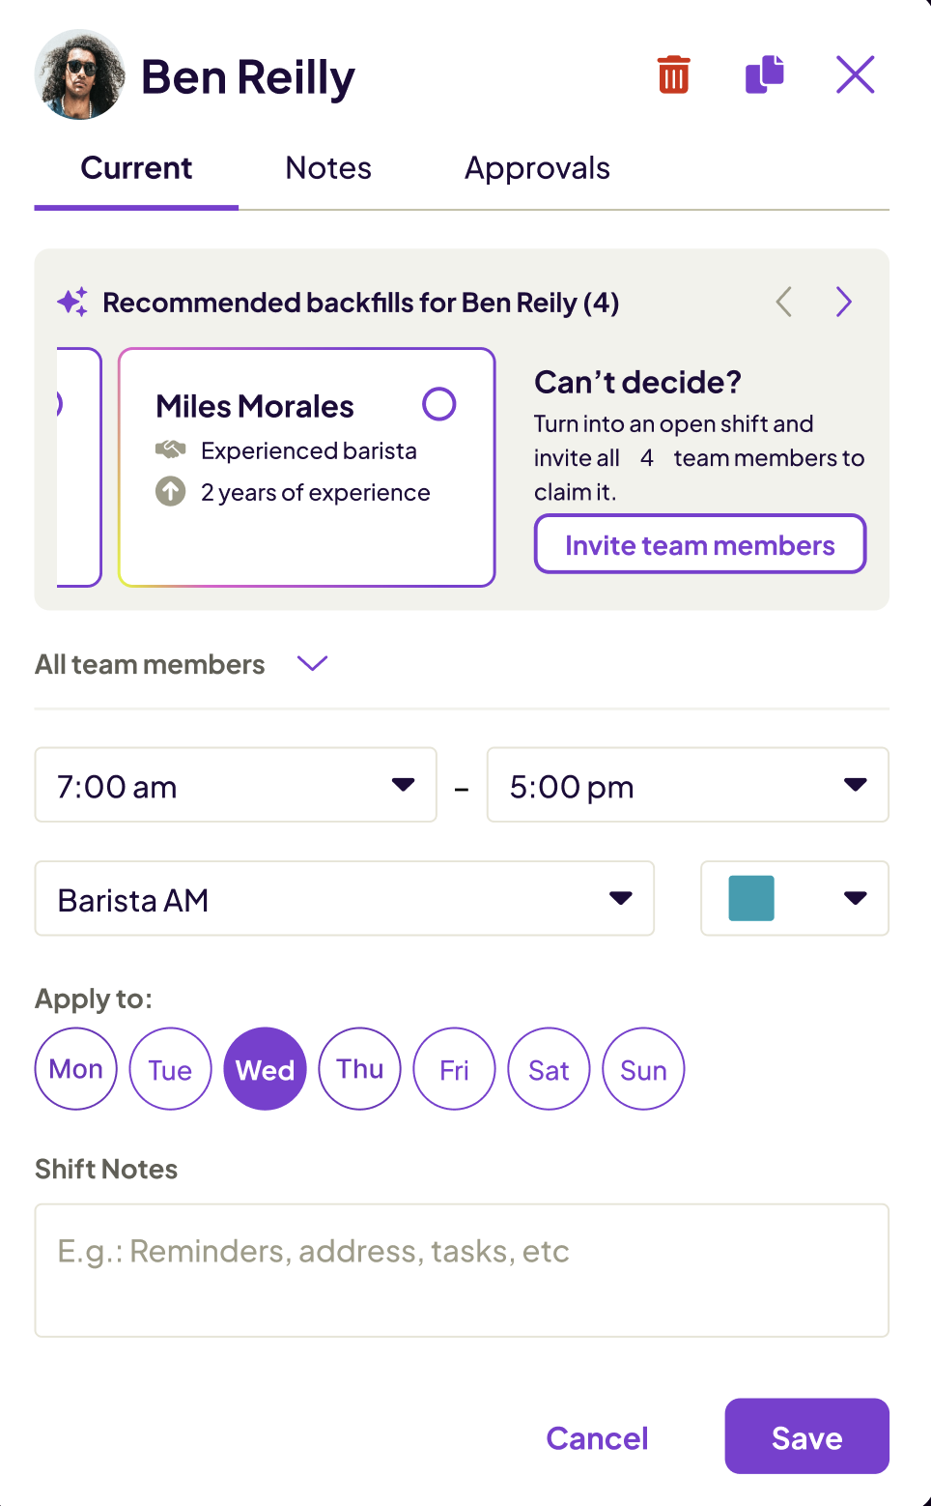
Task: Expand the All team members chevron
Action: click(312, 663)
